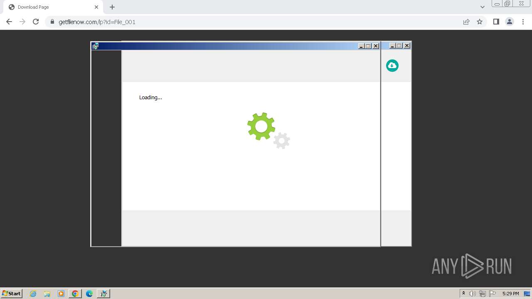
Task: Restore down the Chrome browser window
Action: 507,3
